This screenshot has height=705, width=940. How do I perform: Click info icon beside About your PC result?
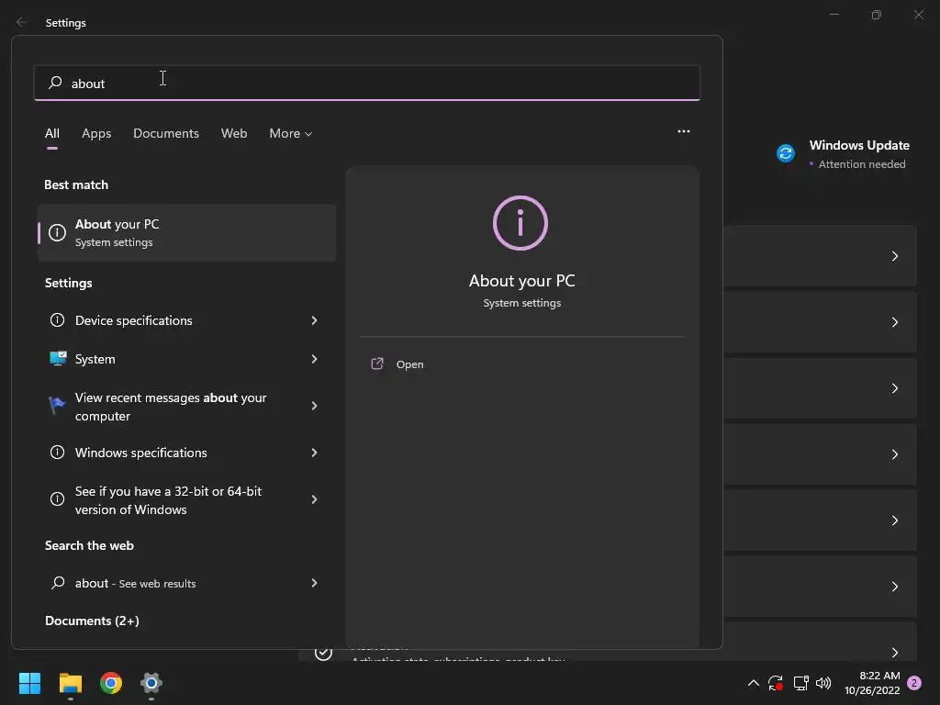57,232
